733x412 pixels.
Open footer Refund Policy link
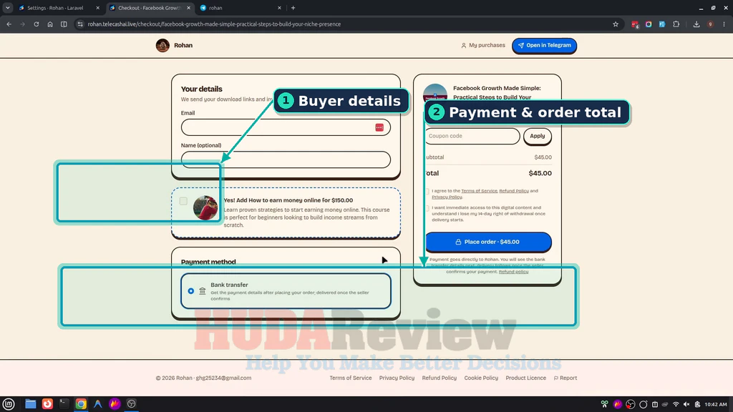click(x=440, y=378)
